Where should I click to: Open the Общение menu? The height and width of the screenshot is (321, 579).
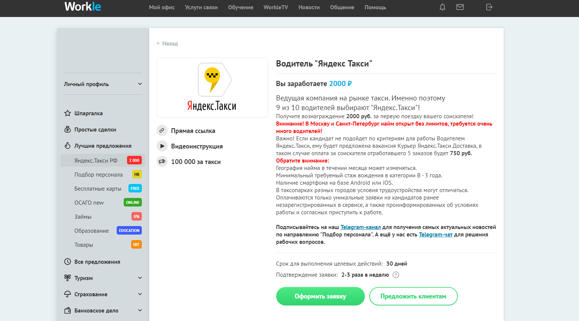(x=342, y=7)
